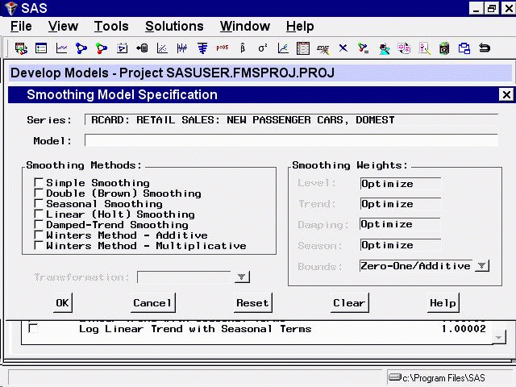Screen dimensions: 516x387
Task: Click the data grid with arrows toolbar icon
Action: click(x=21, y=48)
